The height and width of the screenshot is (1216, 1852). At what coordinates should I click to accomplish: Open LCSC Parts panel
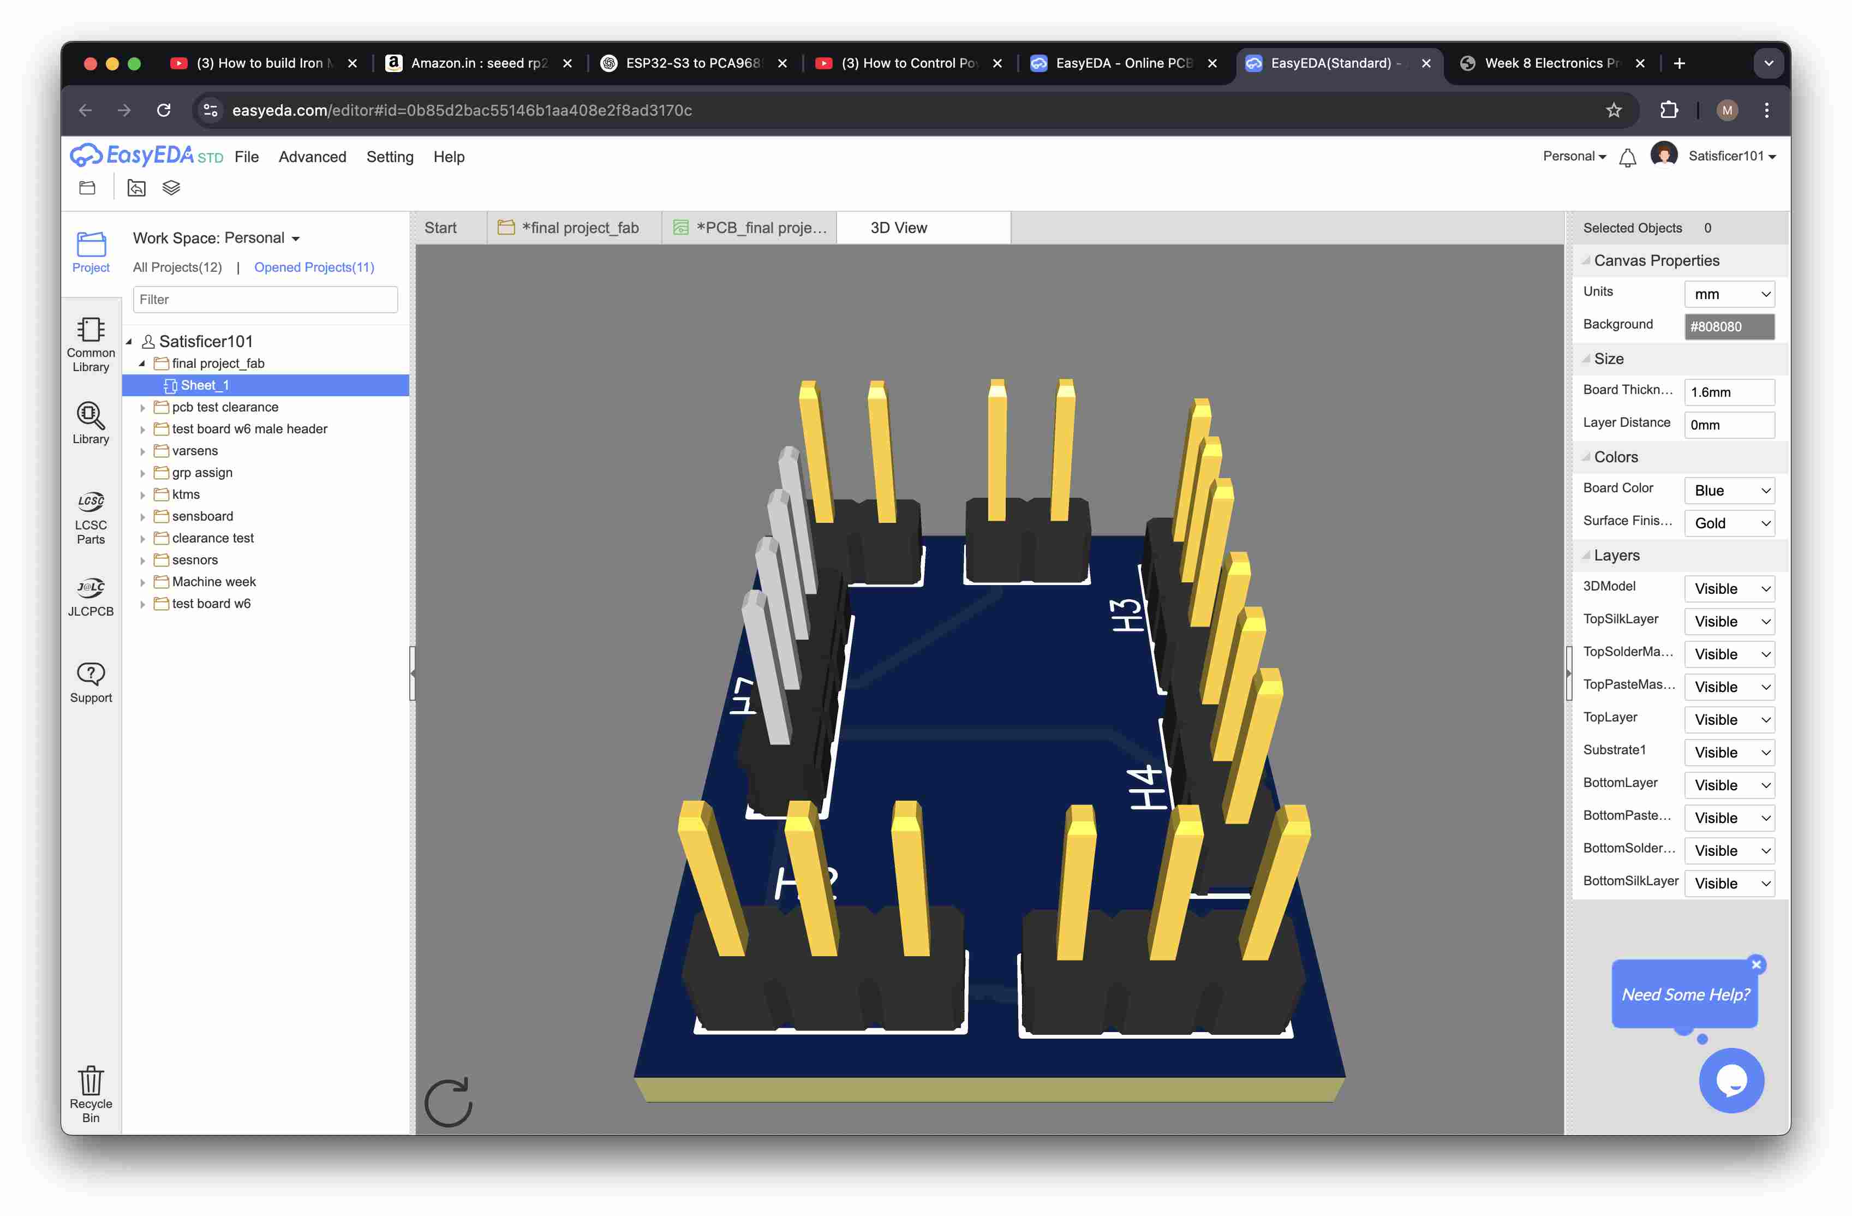[x=91, y=518]
